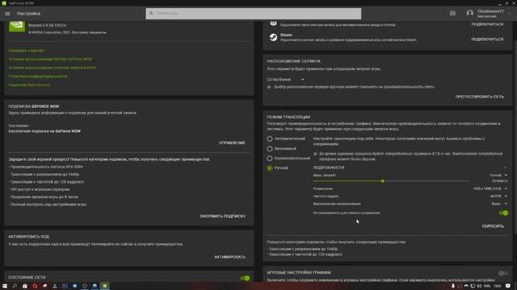Open Лицензии Open Source link

(29, 85)
